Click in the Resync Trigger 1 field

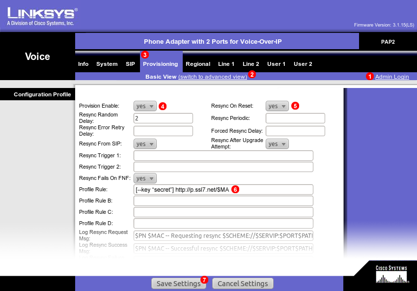click(223, 155)
